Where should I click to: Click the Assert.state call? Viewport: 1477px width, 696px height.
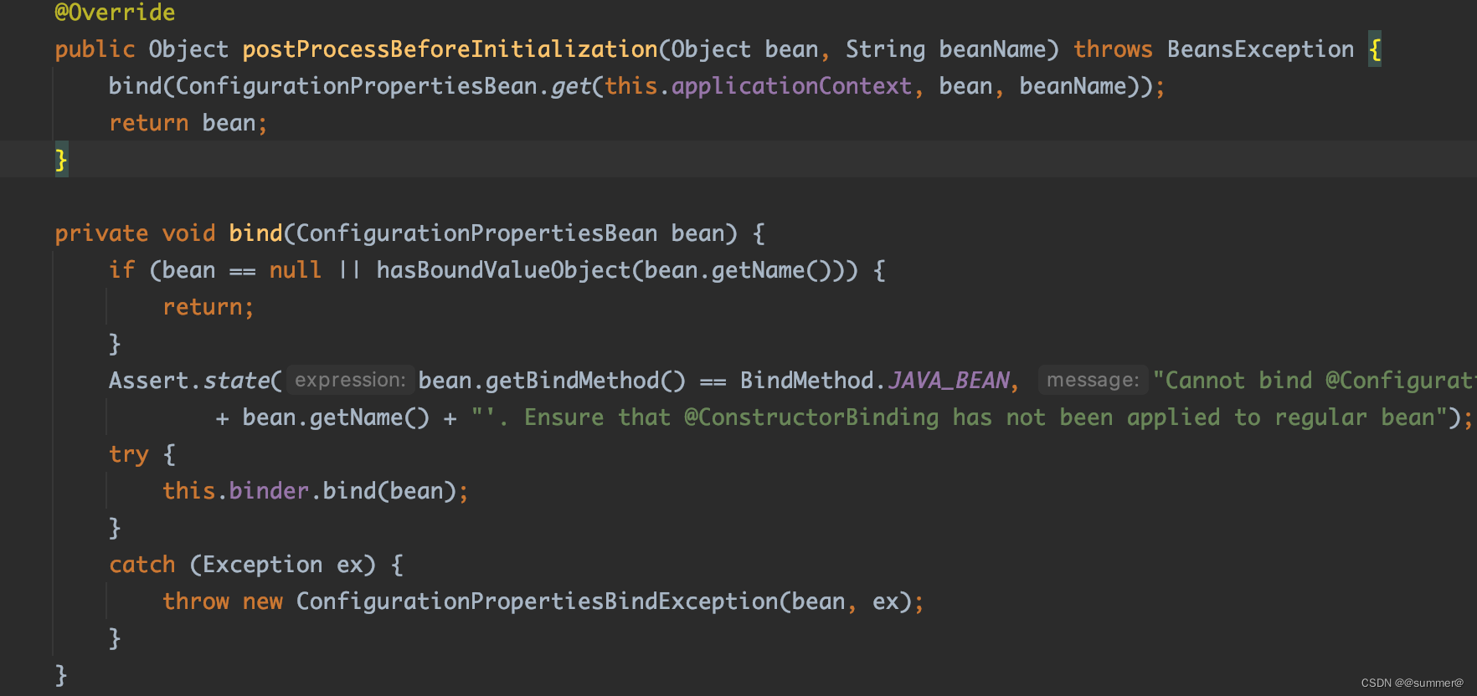pos(189,381)
